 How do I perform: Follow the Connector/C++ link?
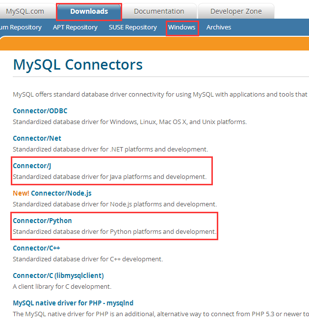(x=36, y=248)
